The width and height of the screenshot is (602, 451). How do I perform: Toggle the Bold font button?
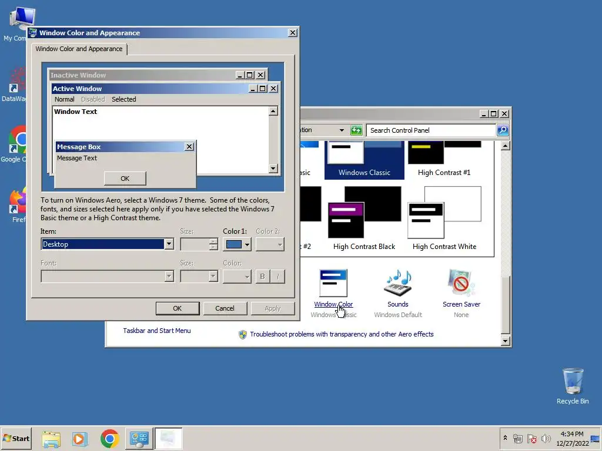tap(263, 276)
